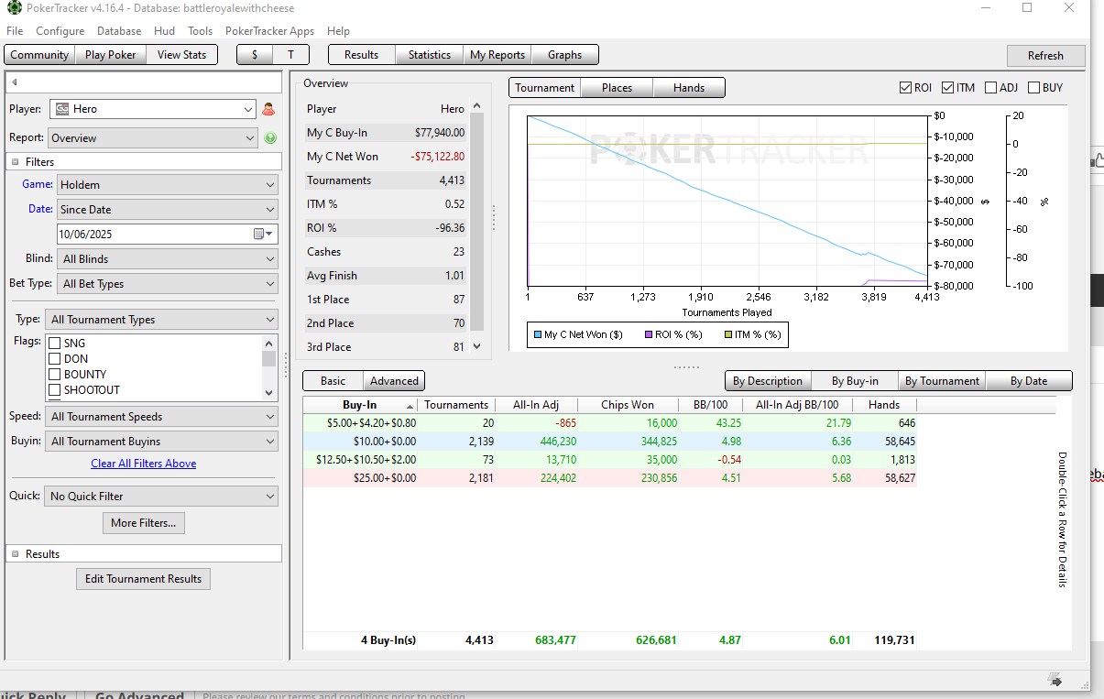Click the purple ROI % legend swatch
Viewport: 1104px width, 699px height.
point(650,335)
